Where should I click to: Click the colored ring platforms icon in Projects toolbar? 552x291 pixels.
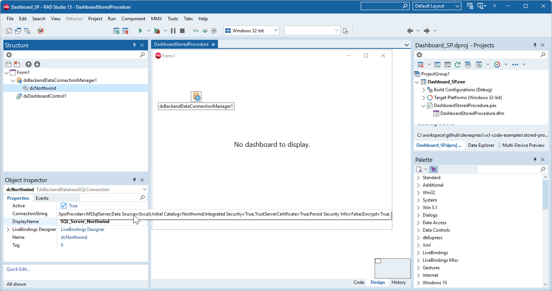click(x=497, y=65)
